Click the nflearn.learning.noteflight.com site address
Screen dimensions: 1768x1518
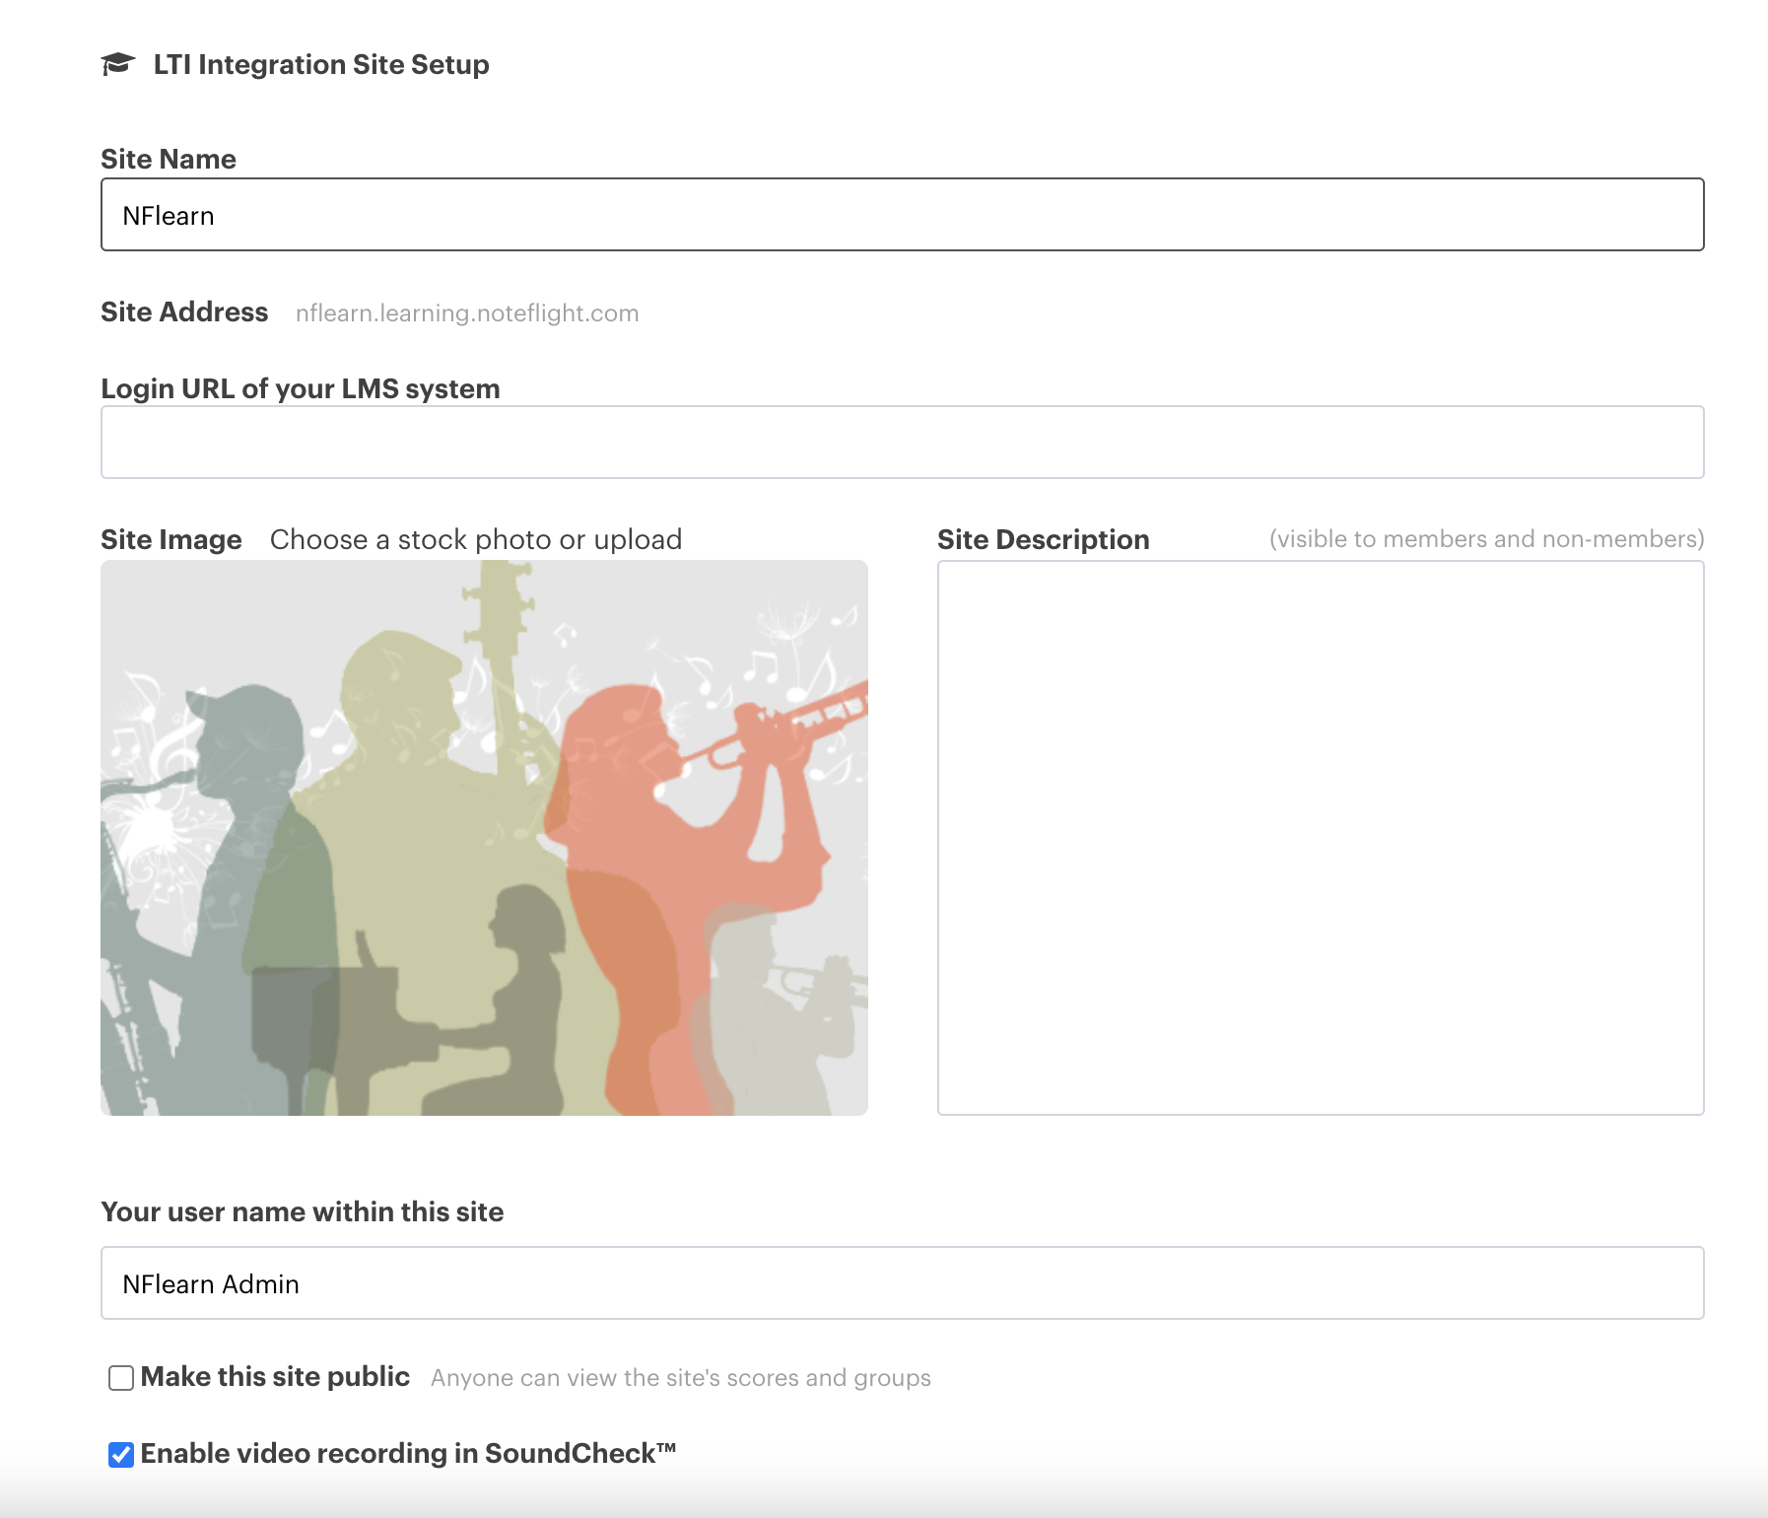pyautogui.click(x=467, y=313)
